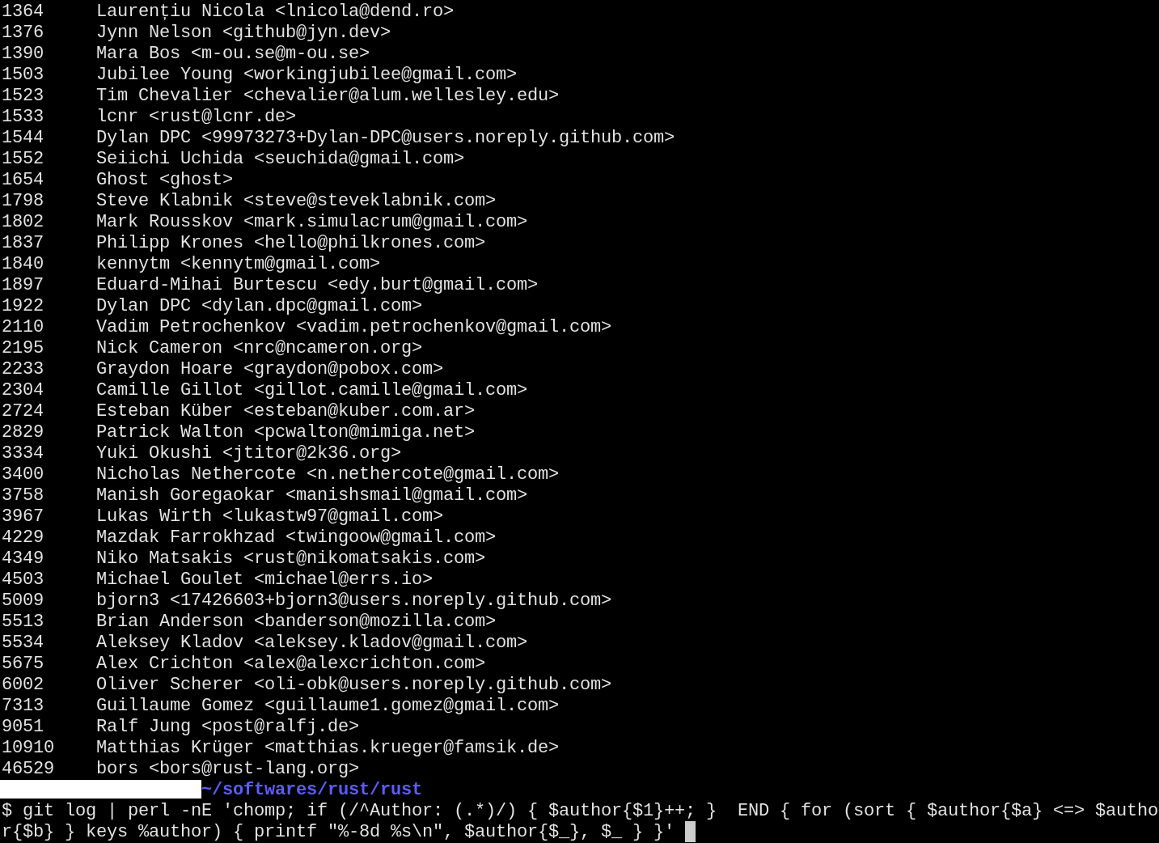
Task: Click the Graydon Hoare author line
Action: pyautogui.click(x=269, y=368)
